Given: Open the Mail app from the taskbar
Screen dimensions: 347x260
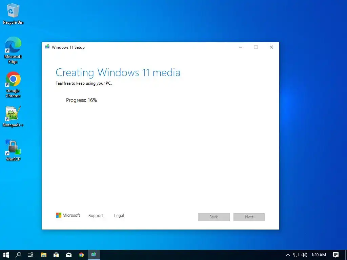Looking at the screenshot, I should pos(69,255).
